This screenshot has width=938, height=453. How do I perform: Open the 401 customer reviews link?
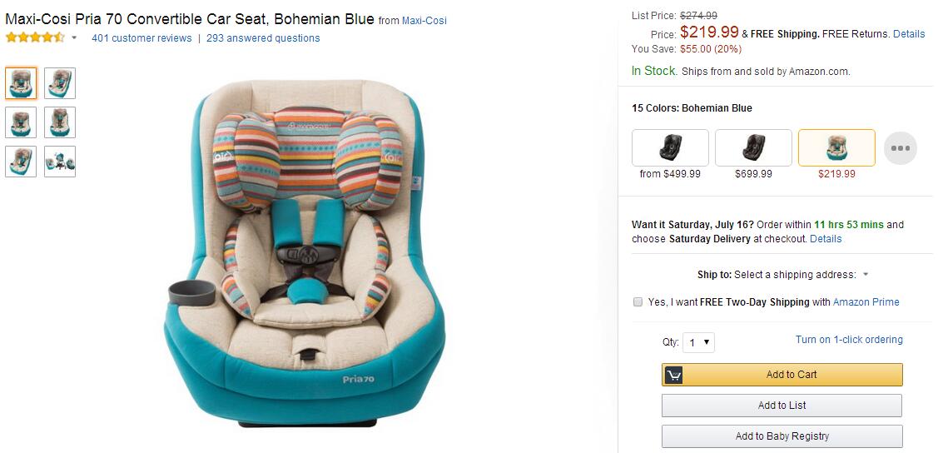click(x=141, y=38)
